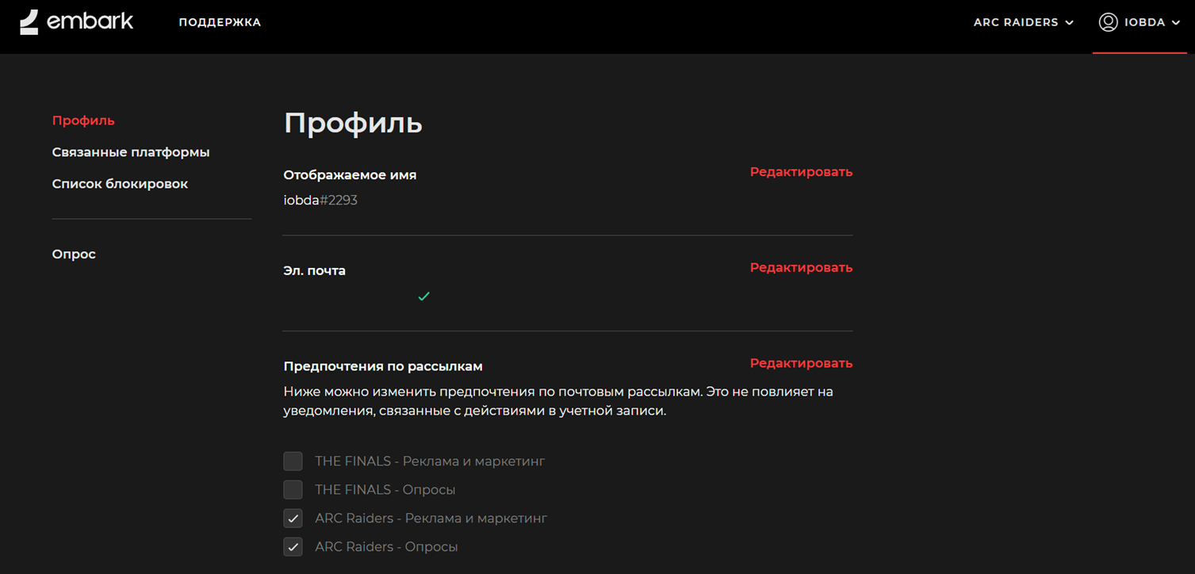Click the THE FINALS - Опросы label

[x=385, y=490]
